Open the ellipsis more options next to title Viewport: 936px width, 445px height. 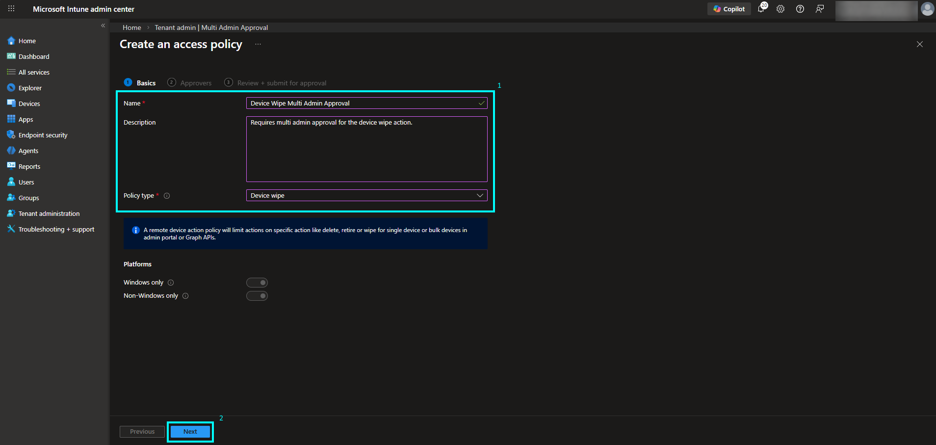pos(258,44)
